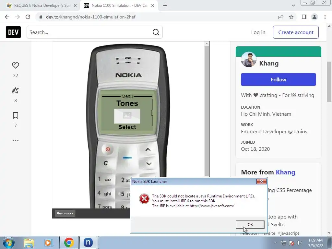
Task: Click the address bar URL
Action: coord(91,17)
